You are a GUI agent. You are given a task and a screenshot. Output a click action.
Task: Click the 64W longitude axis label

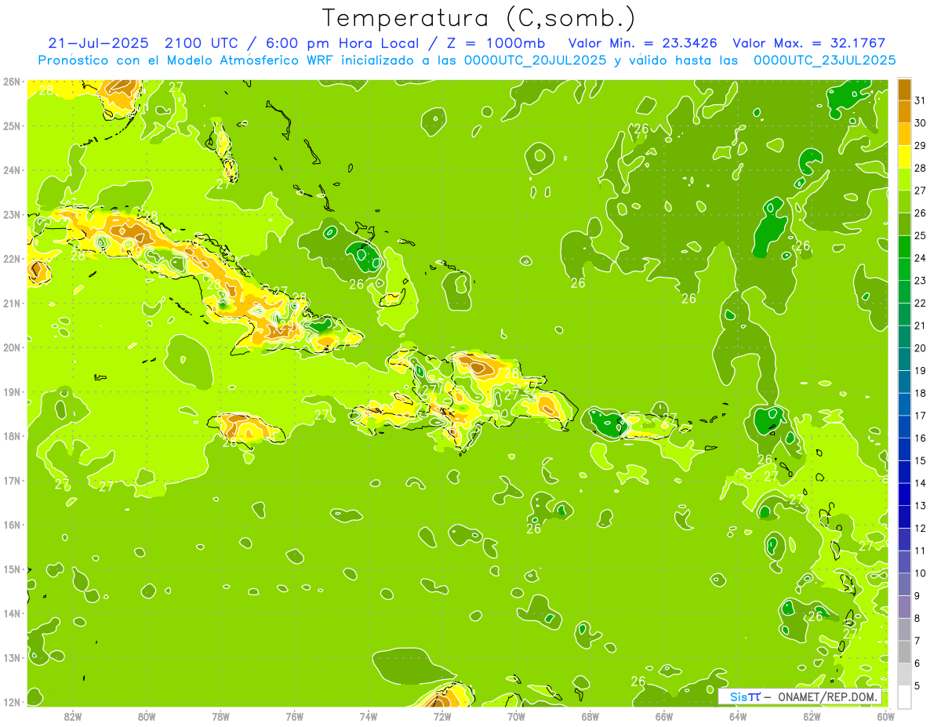click(x=738, y=715)
